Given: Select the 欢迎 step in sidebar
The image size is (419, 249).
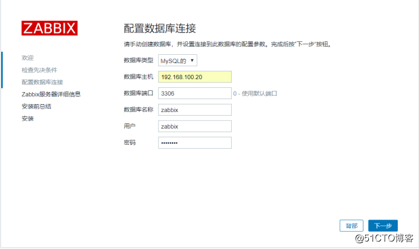Looking at the screenshot, I should click(28, 58).
